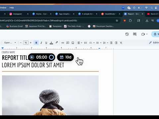Open the Window menu
Viewport: 159px width, 119px height.
[x=3, y=8]
